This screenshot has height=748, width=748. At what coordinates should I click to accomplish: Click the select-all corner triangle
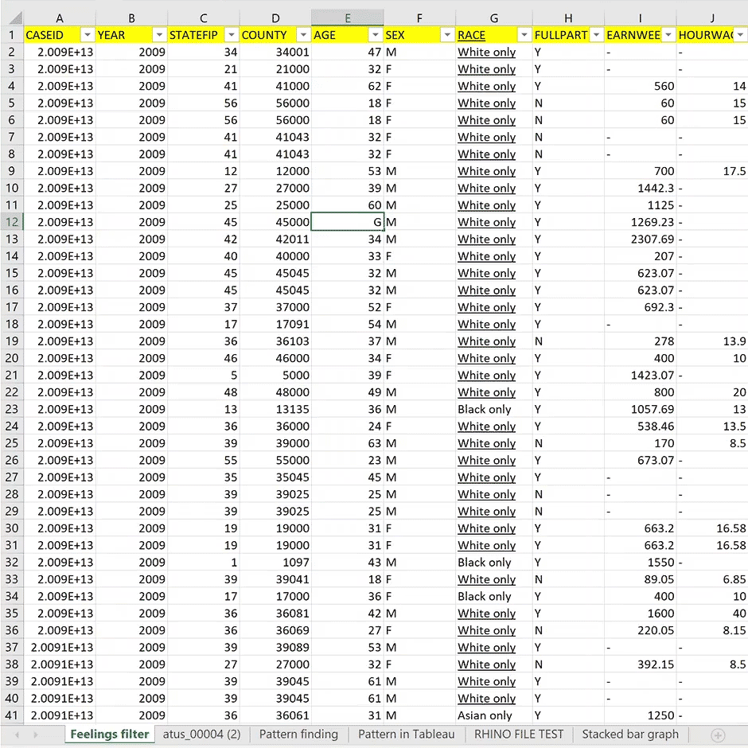tap(15, 18)
